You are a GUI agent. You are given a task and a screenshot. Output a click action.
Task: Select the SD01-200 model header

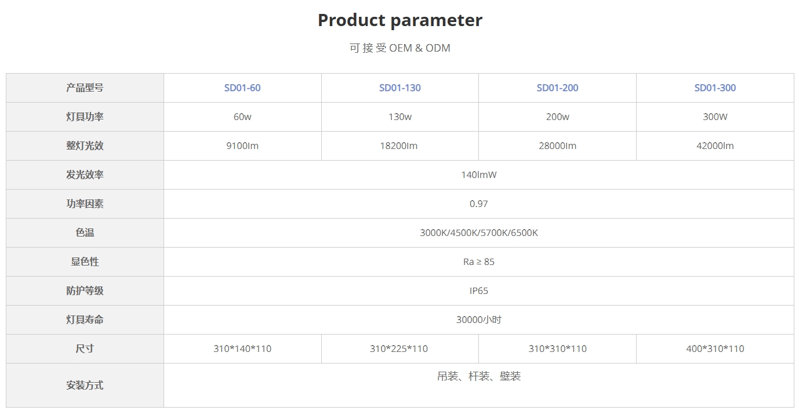[x=557, y=88]
